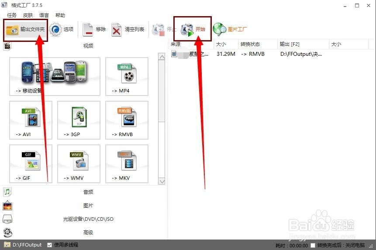The image size is (376, 250).
Task: Open the 语言 language menu
Action: (44, 15)
